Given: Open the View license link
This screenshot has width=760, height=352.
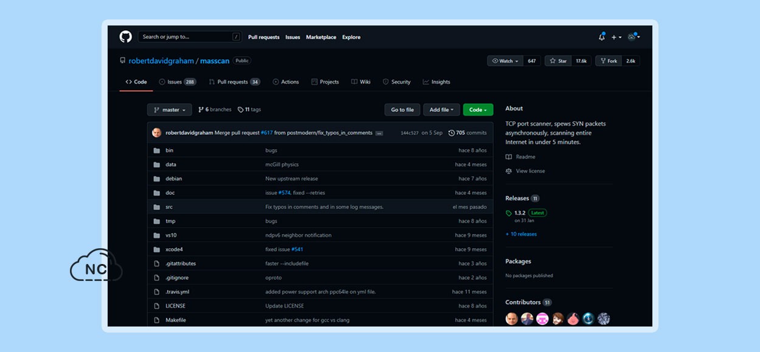Looking at the screenshot, I should pyautogui.click(x=525, y=171).
